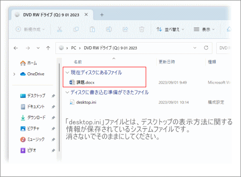
Task: Click the Paste clipboard icon
Action: (x=92, y=29)
